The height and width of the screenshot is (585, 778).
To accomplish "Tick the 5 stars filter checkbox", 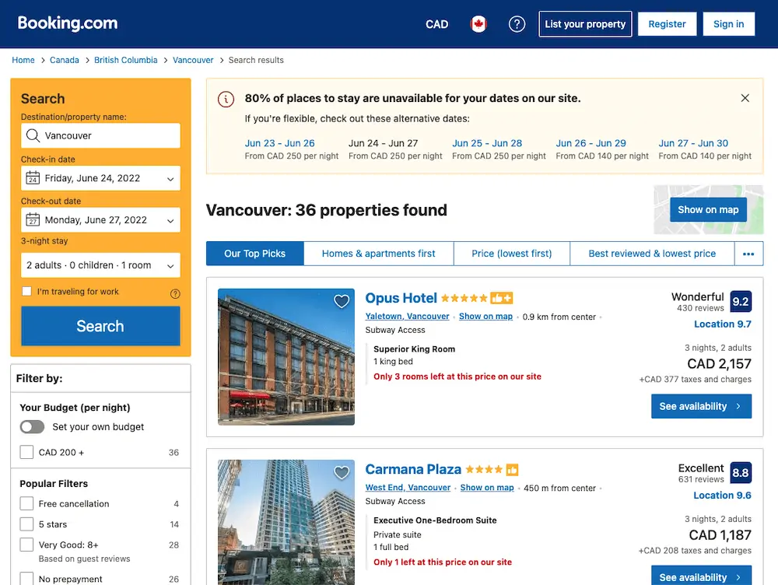I will 26,524.
